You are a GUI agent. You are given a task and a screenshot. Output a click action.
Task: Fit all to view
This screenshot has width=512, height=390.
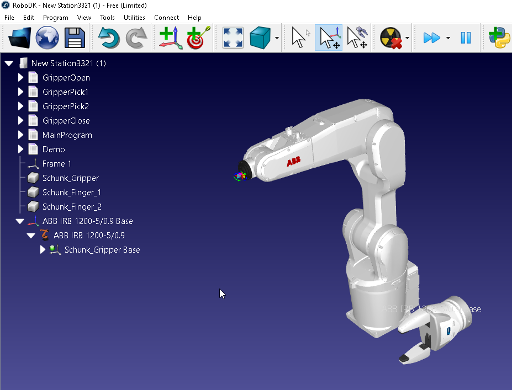233,38
